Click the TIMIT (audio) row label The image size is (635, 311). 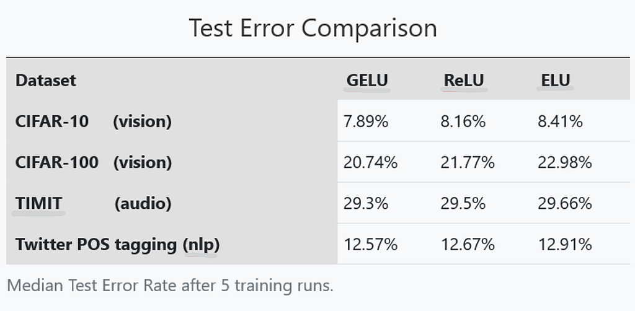pyautogui.click(x=94, y=203)
